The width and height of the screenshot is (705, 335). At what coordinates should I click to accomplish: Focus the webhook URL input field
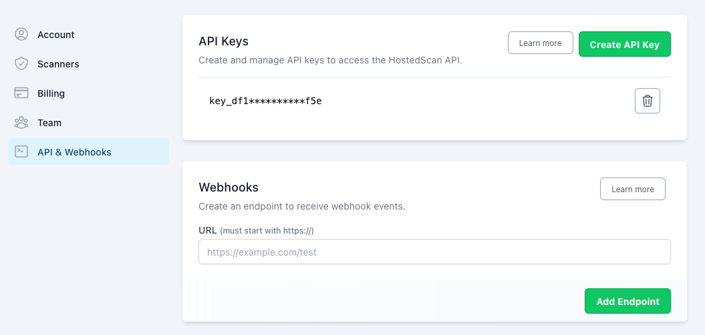click(x=434, y=252)
